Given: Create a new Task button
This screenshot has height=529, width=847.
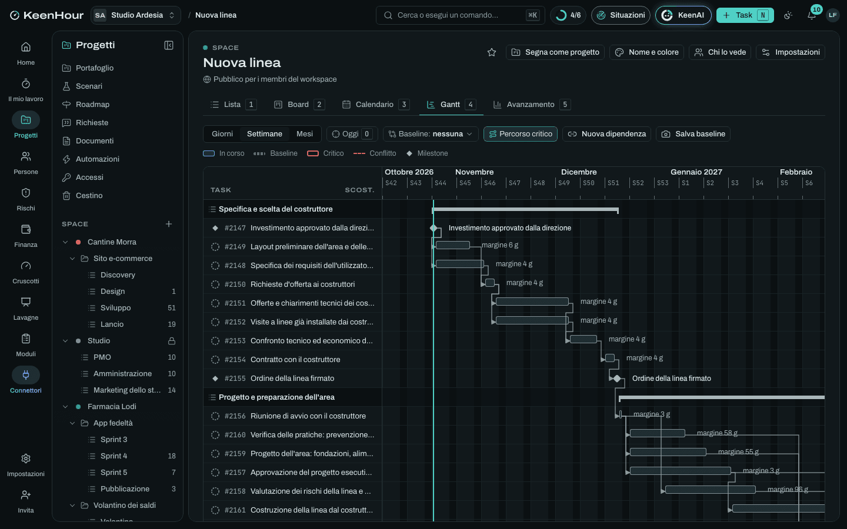Looking at the screenshot, I should click(x=745, y=15).
